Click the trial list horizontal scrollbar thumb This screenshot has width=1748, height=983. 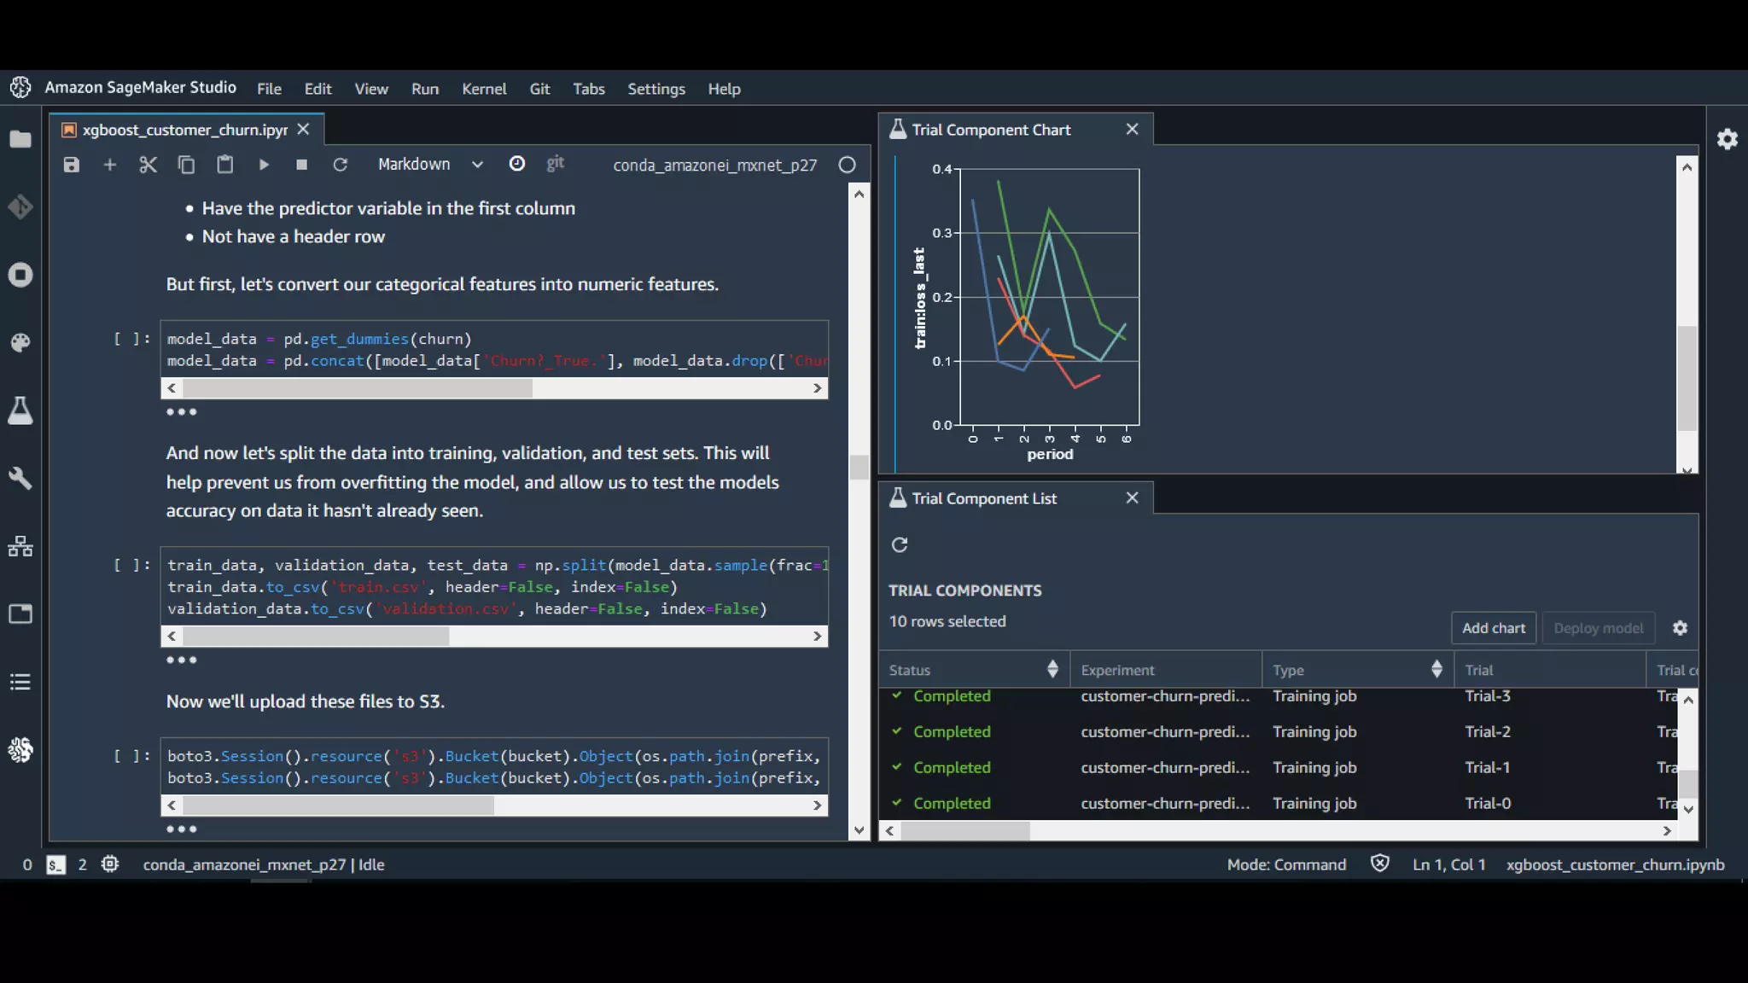point(964,831)
